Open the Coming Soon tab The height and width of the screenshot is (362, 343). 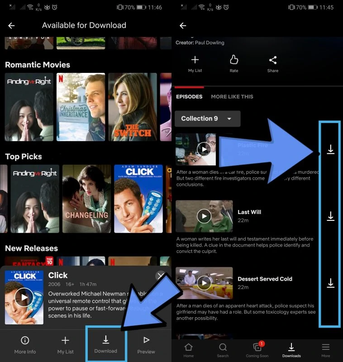click(x=257, y=350)
